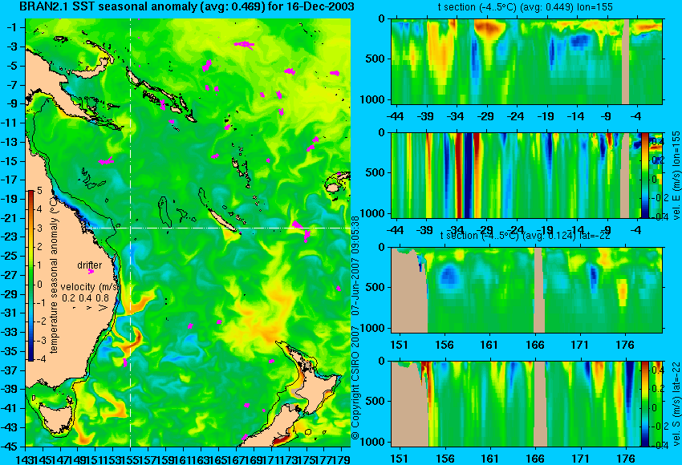Image resolution: width=682 pixels, height=465 pixels.
Task: Select the -45 latitude tick on the main map
Action: (11, 447)
